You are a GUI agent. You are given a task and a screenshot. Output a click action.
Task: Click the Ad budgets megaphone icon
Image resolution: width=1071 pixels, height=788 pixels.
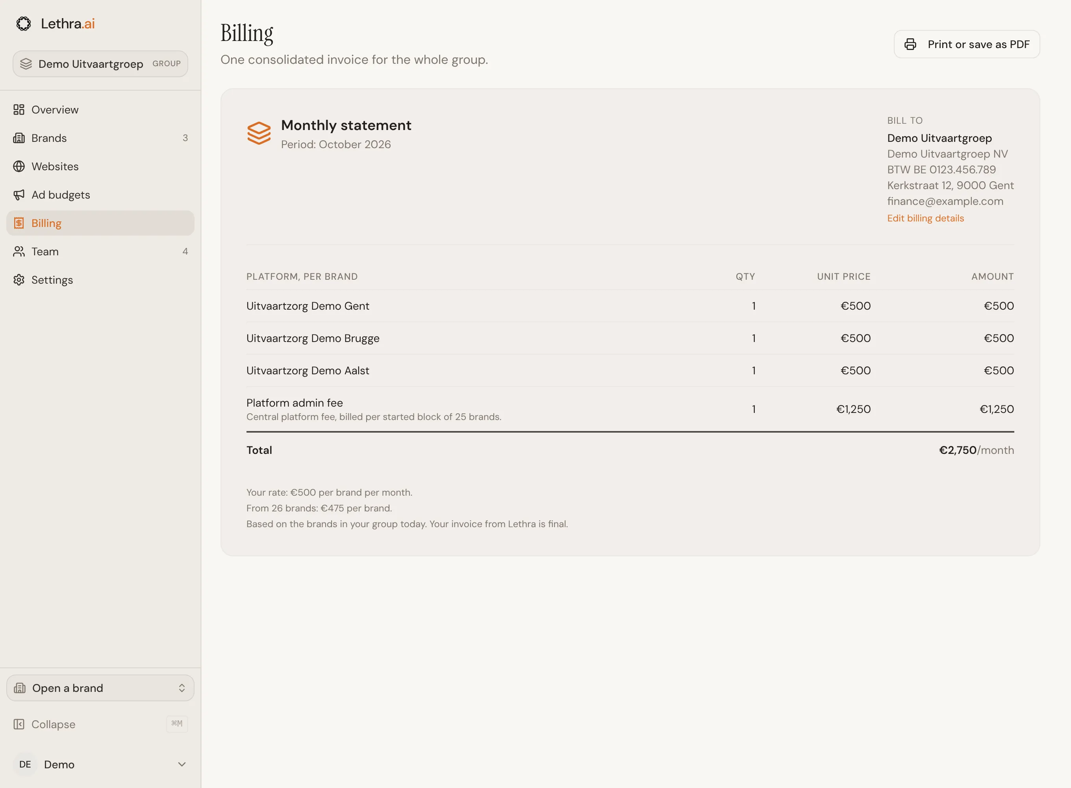pos(19,195)
